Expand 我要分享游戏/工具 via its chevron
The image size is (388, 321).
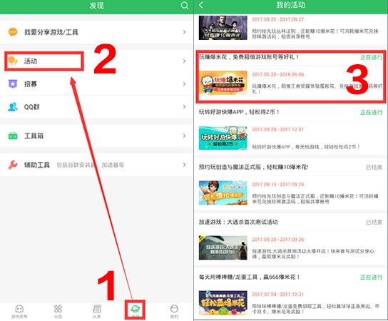(x=184, y=32)
